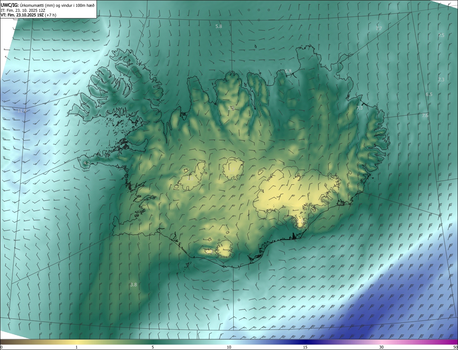Click the precipitation color scale legend bar
Viewport: 458px width, 350px height.
[229, 342]
